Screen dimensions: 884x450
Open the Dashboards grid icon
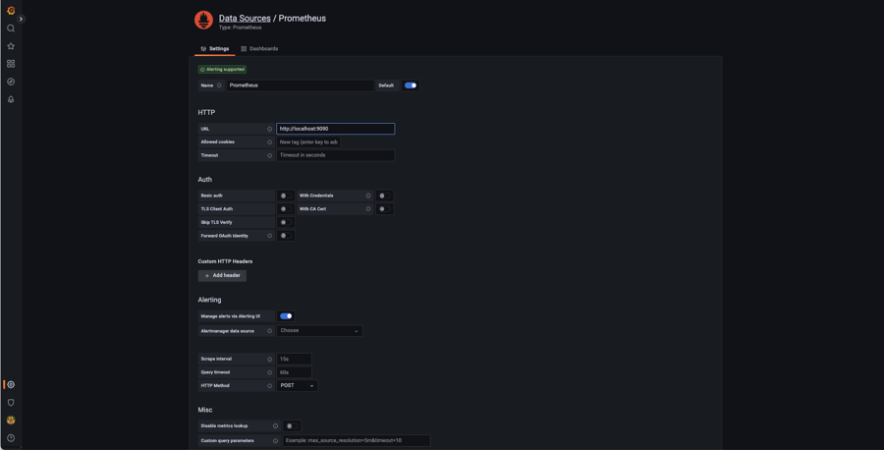coord(11,64)
